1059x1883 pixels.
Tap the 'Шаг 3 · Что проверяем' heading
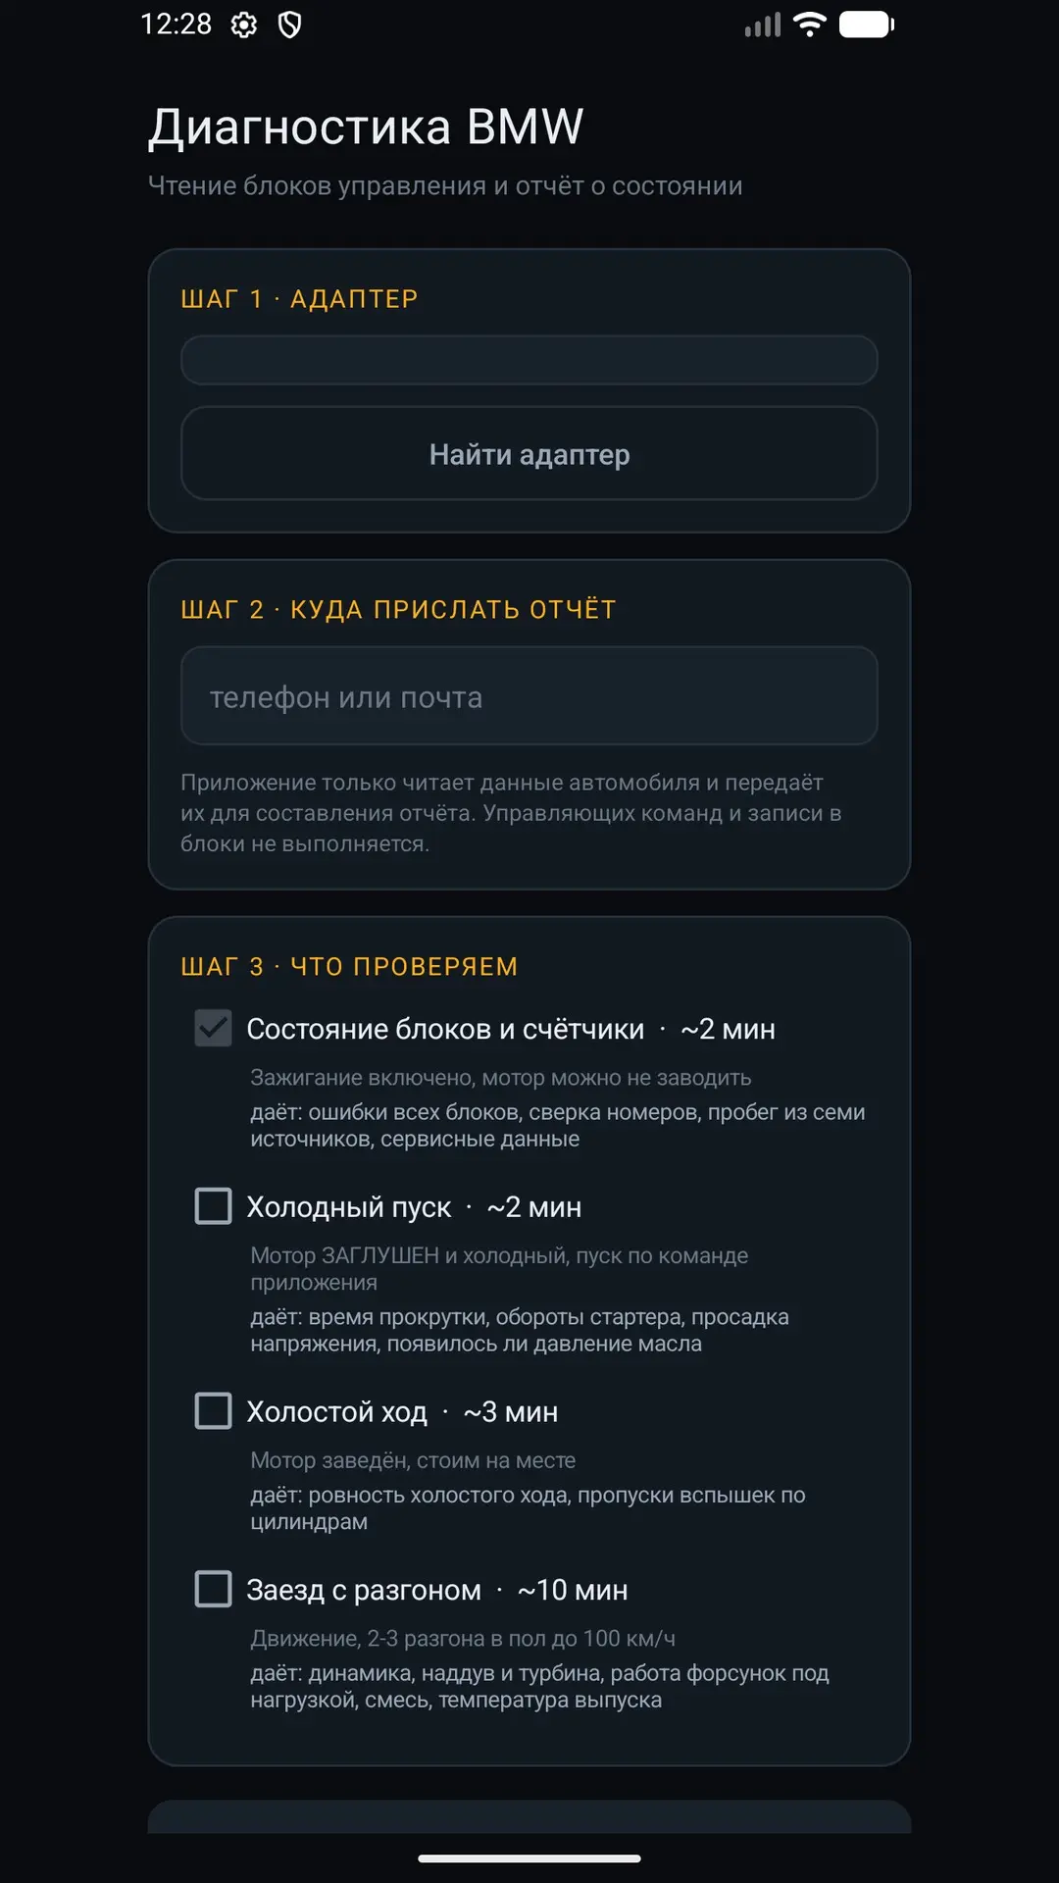349,967
